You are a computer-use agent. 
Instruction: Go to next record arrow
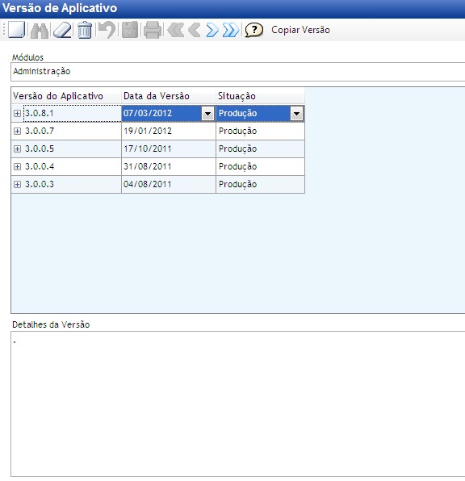pos(212,31)
